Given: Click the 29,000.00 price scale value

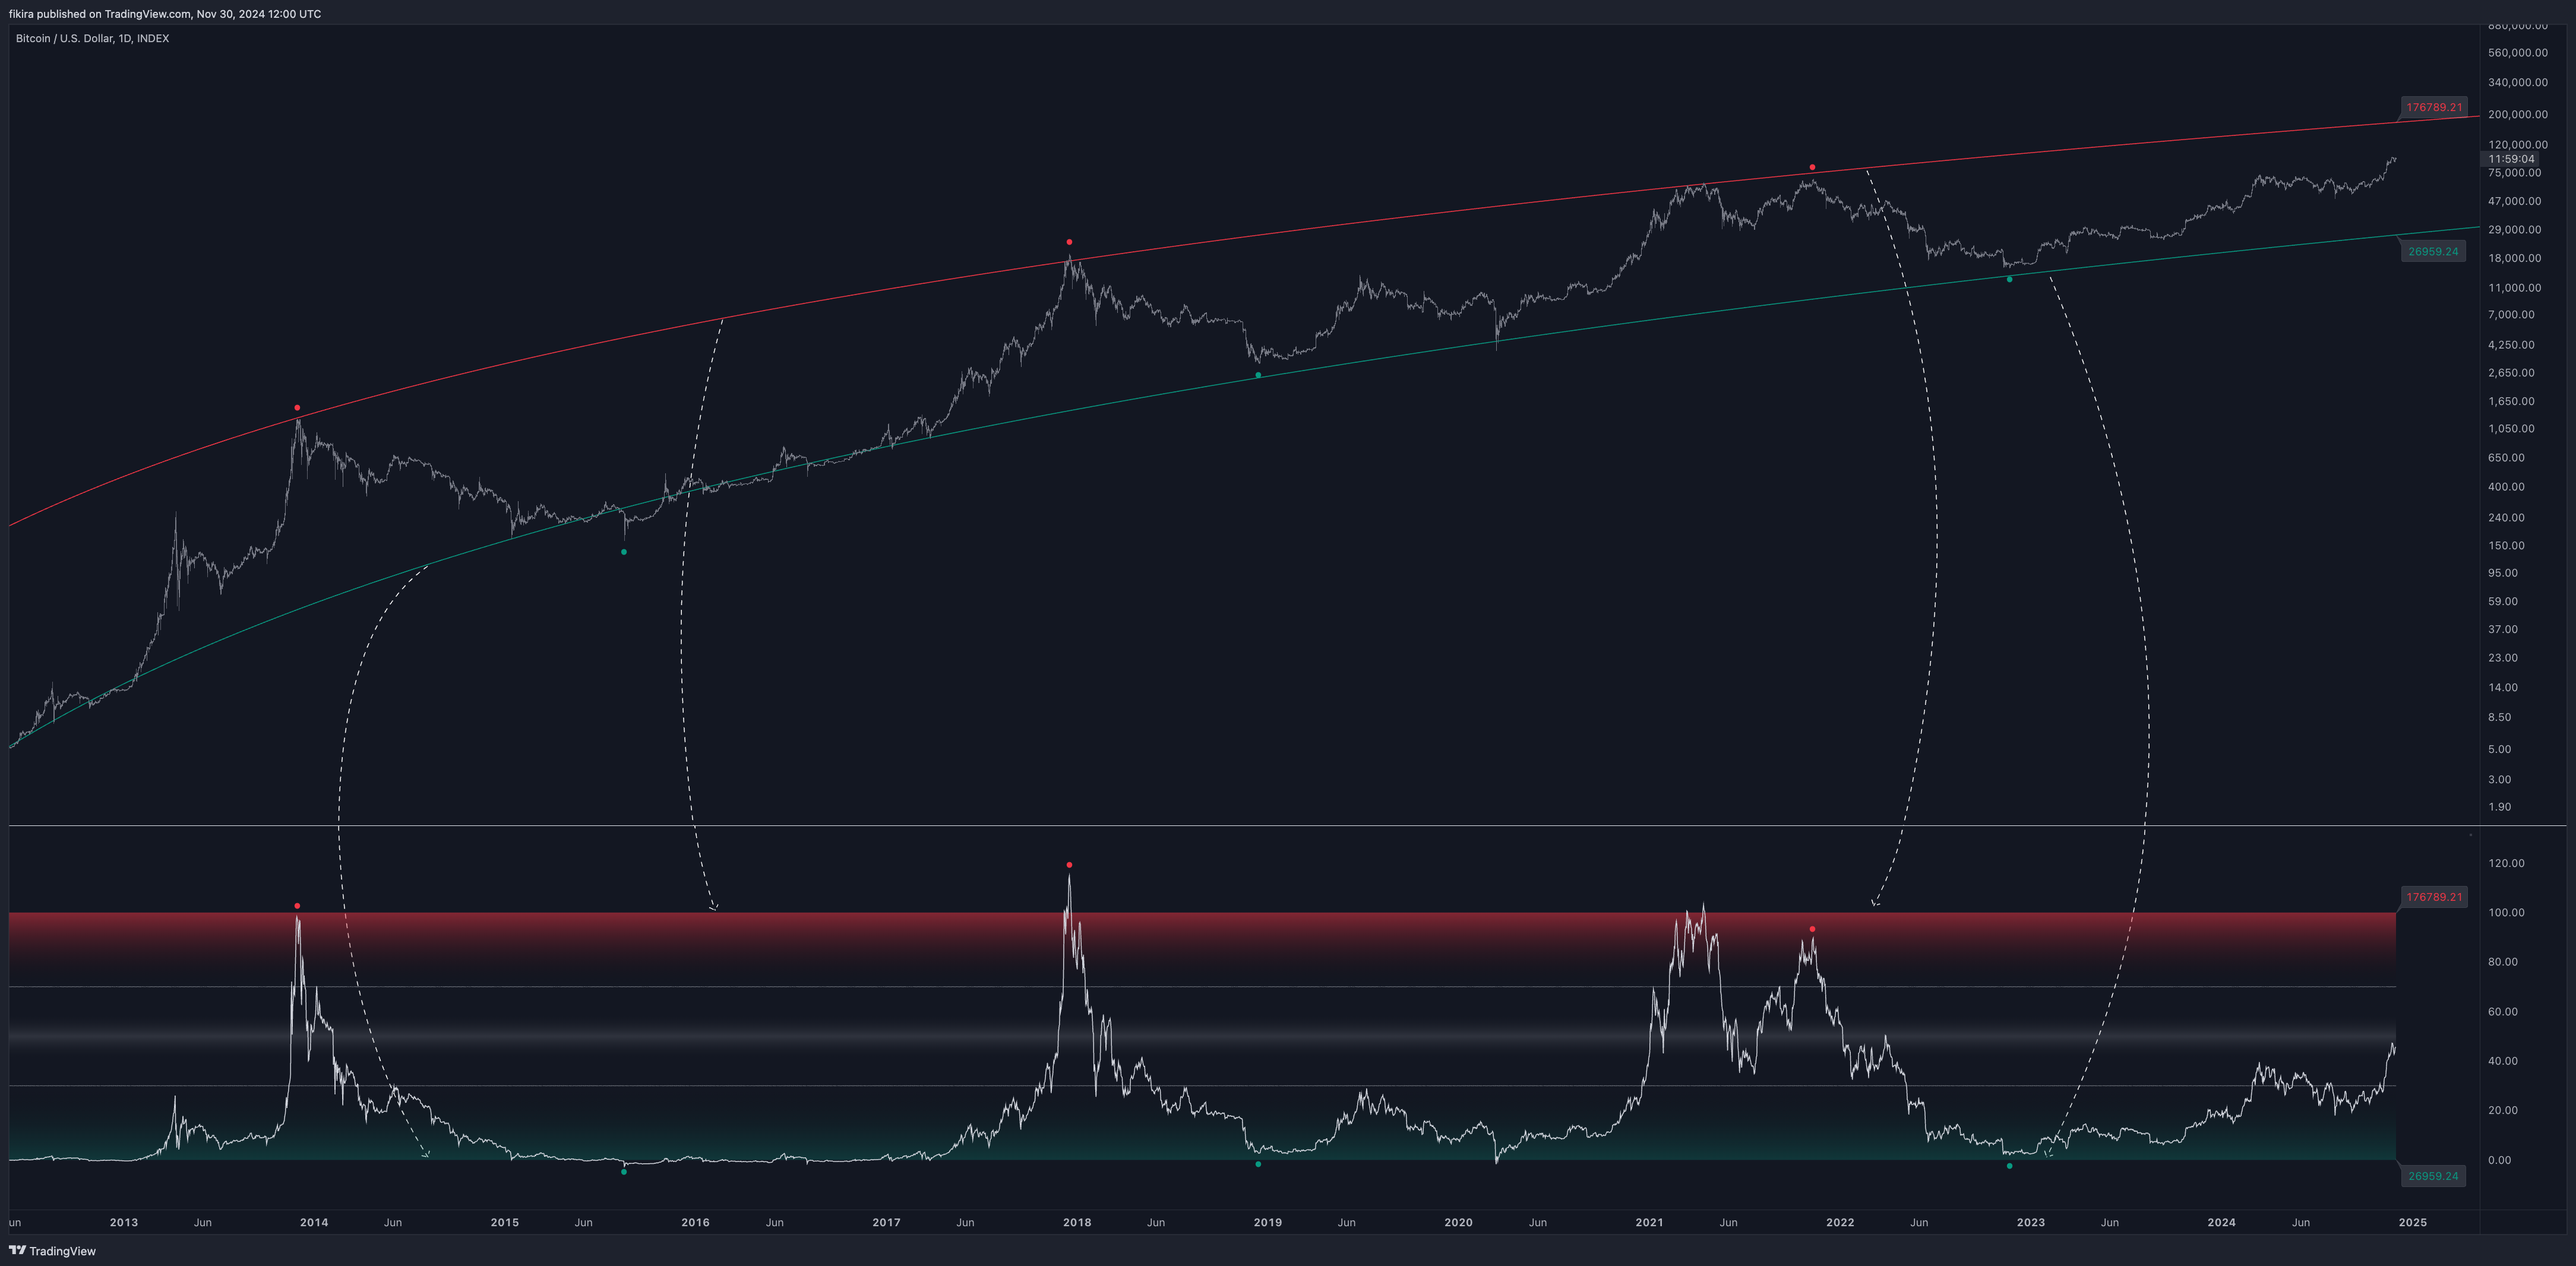Looking at the screenshot, I should 2514,230.
